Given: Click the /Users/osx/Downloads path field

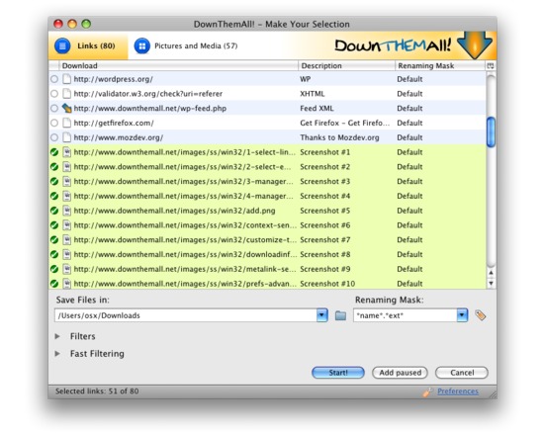Looking at the screenshot, I should pyautogui.click(x=186, y=315).
